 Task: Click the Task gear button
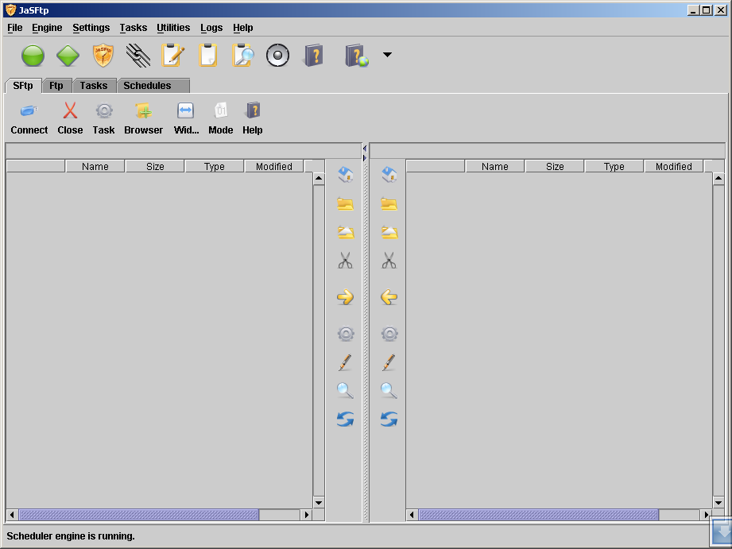tap(103, 119)
